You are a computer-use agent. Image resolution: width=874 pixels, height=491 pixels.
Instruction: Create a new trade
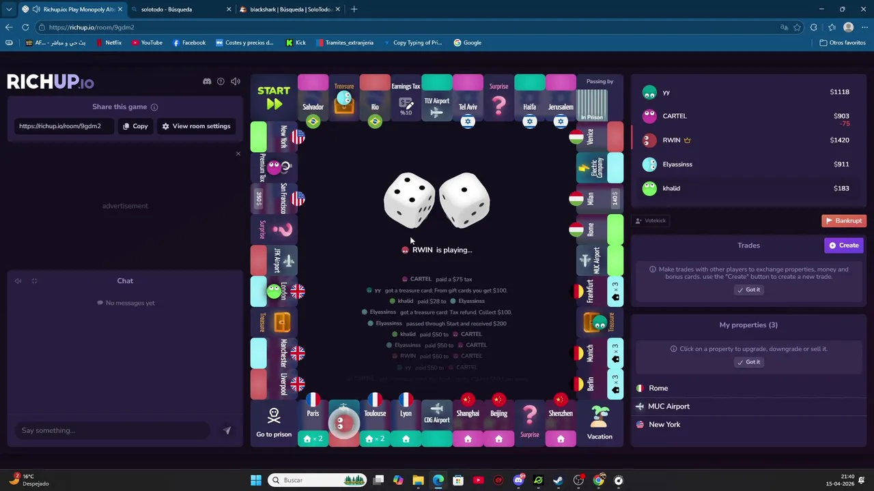(x=844, y=245)
